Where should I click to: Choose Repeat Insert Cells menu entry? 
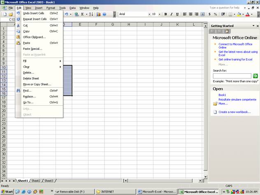39,19
